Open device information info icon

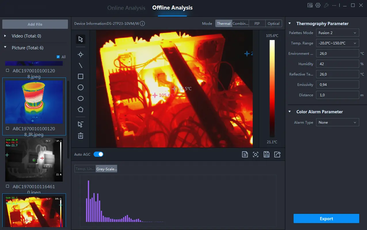click(x=142, y=24)
